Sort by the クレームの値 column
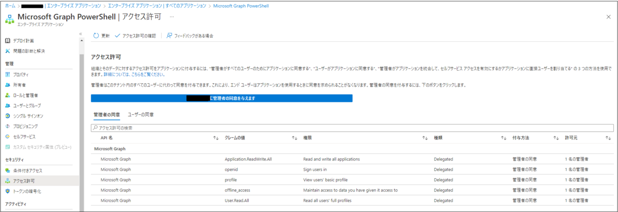The image size is (618, 212). (x=295, y=138)
